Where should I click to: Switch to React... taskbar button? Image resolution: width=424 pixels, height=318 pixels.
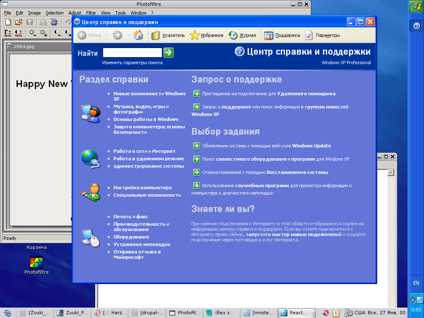tap(296, 313)
